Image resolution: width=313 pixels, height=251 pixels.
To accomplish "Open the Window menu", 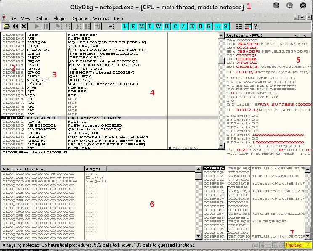I will coord(101,18).
